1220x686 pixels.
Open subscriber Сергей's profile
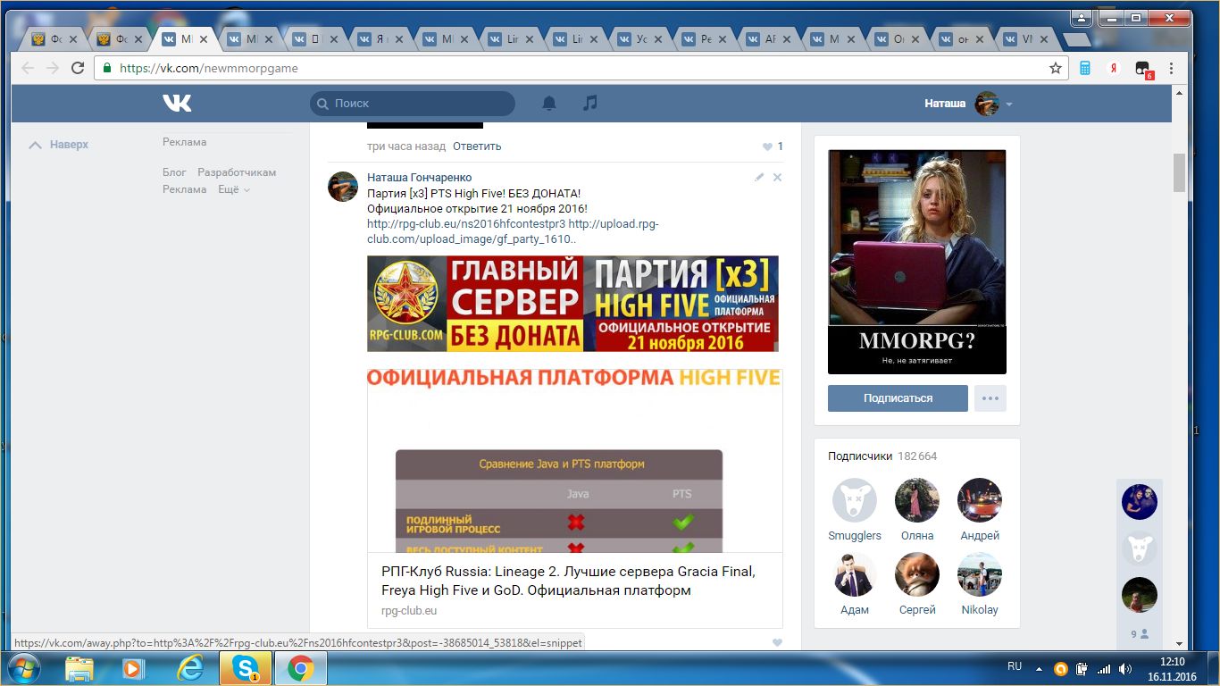point(917,583)
